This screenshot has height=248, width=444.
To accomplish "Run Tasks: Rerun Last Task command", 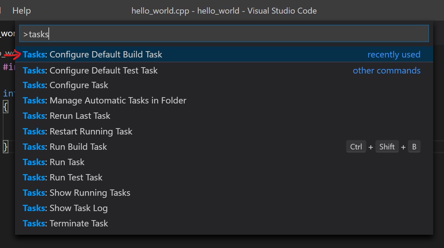I will click(x=67, y=116).
